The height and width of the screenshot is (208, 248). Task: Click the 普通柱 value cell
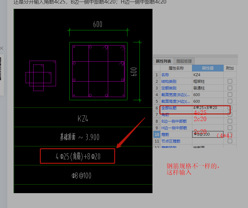208,88
